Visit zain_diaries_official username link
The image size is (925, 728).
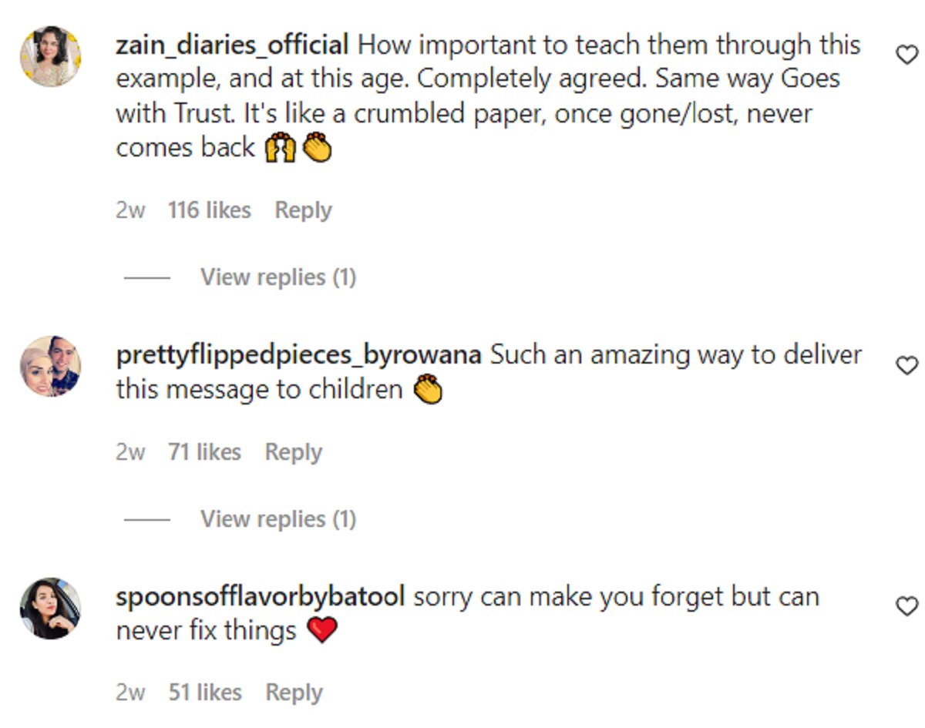(x=232, y=45)
